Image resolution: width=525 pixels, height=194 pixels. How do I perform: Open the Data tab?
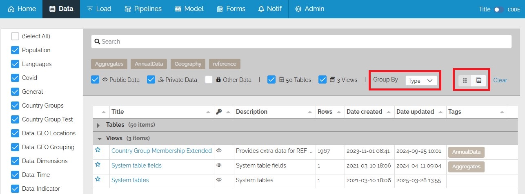(61, 9)
